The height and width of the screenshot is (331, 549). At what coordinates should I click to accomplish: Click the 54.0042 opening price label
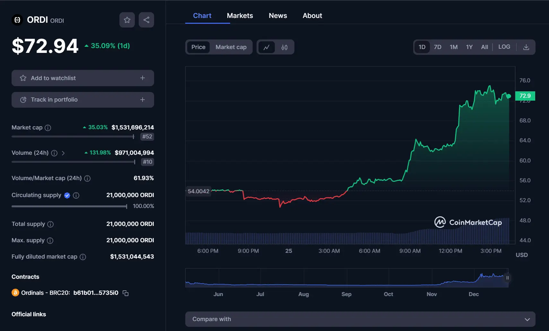(x=198, y=191)
